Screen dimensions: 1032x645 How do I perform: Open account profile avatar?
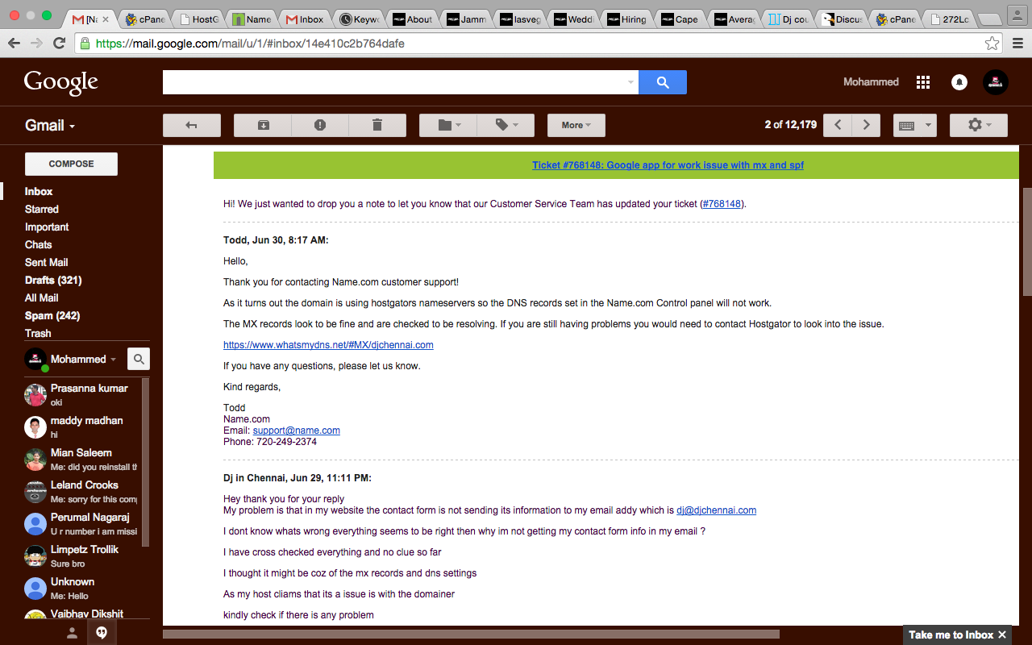pyautogui.click(x=996, y=82)
